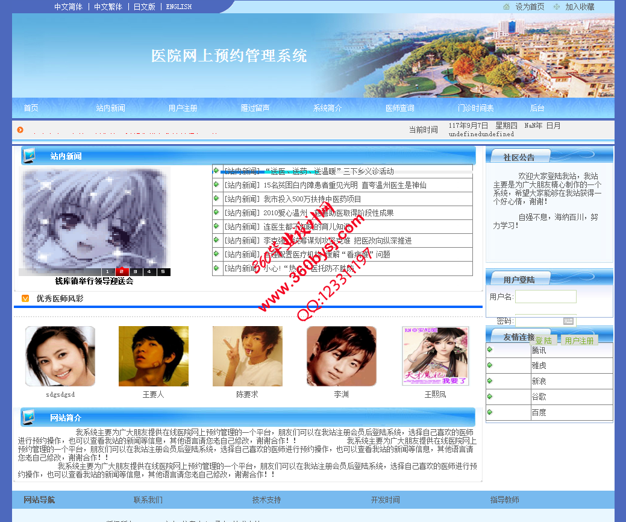The image size is (626, 522).
Task: Open friendly link 百度
Action: point(539,412)
